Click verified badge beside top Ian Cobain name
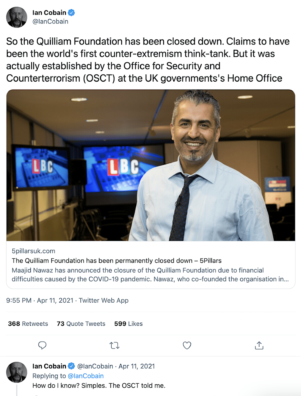301x396 pixels. [x=71, y=13]
